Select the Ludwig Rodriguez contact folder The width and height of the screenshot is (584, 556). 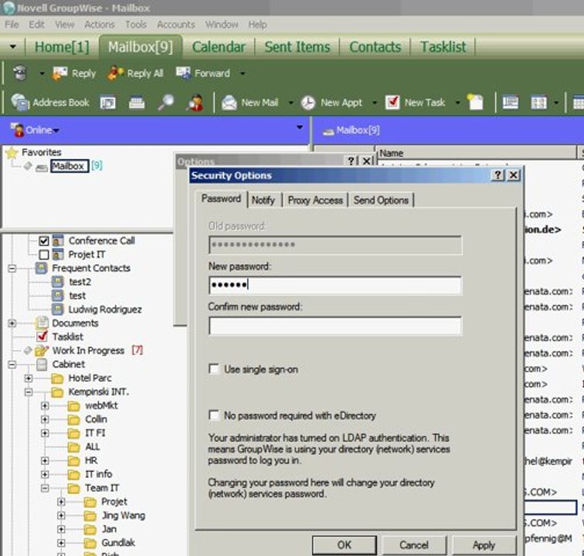pyautogui.click(x=104, y=310)
